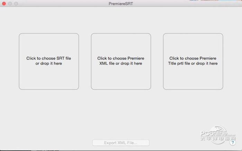Click the lower area of the prtl drop zone
Image resolution: width=242 pixels, height=151 pixels.
tap(193, 81)
